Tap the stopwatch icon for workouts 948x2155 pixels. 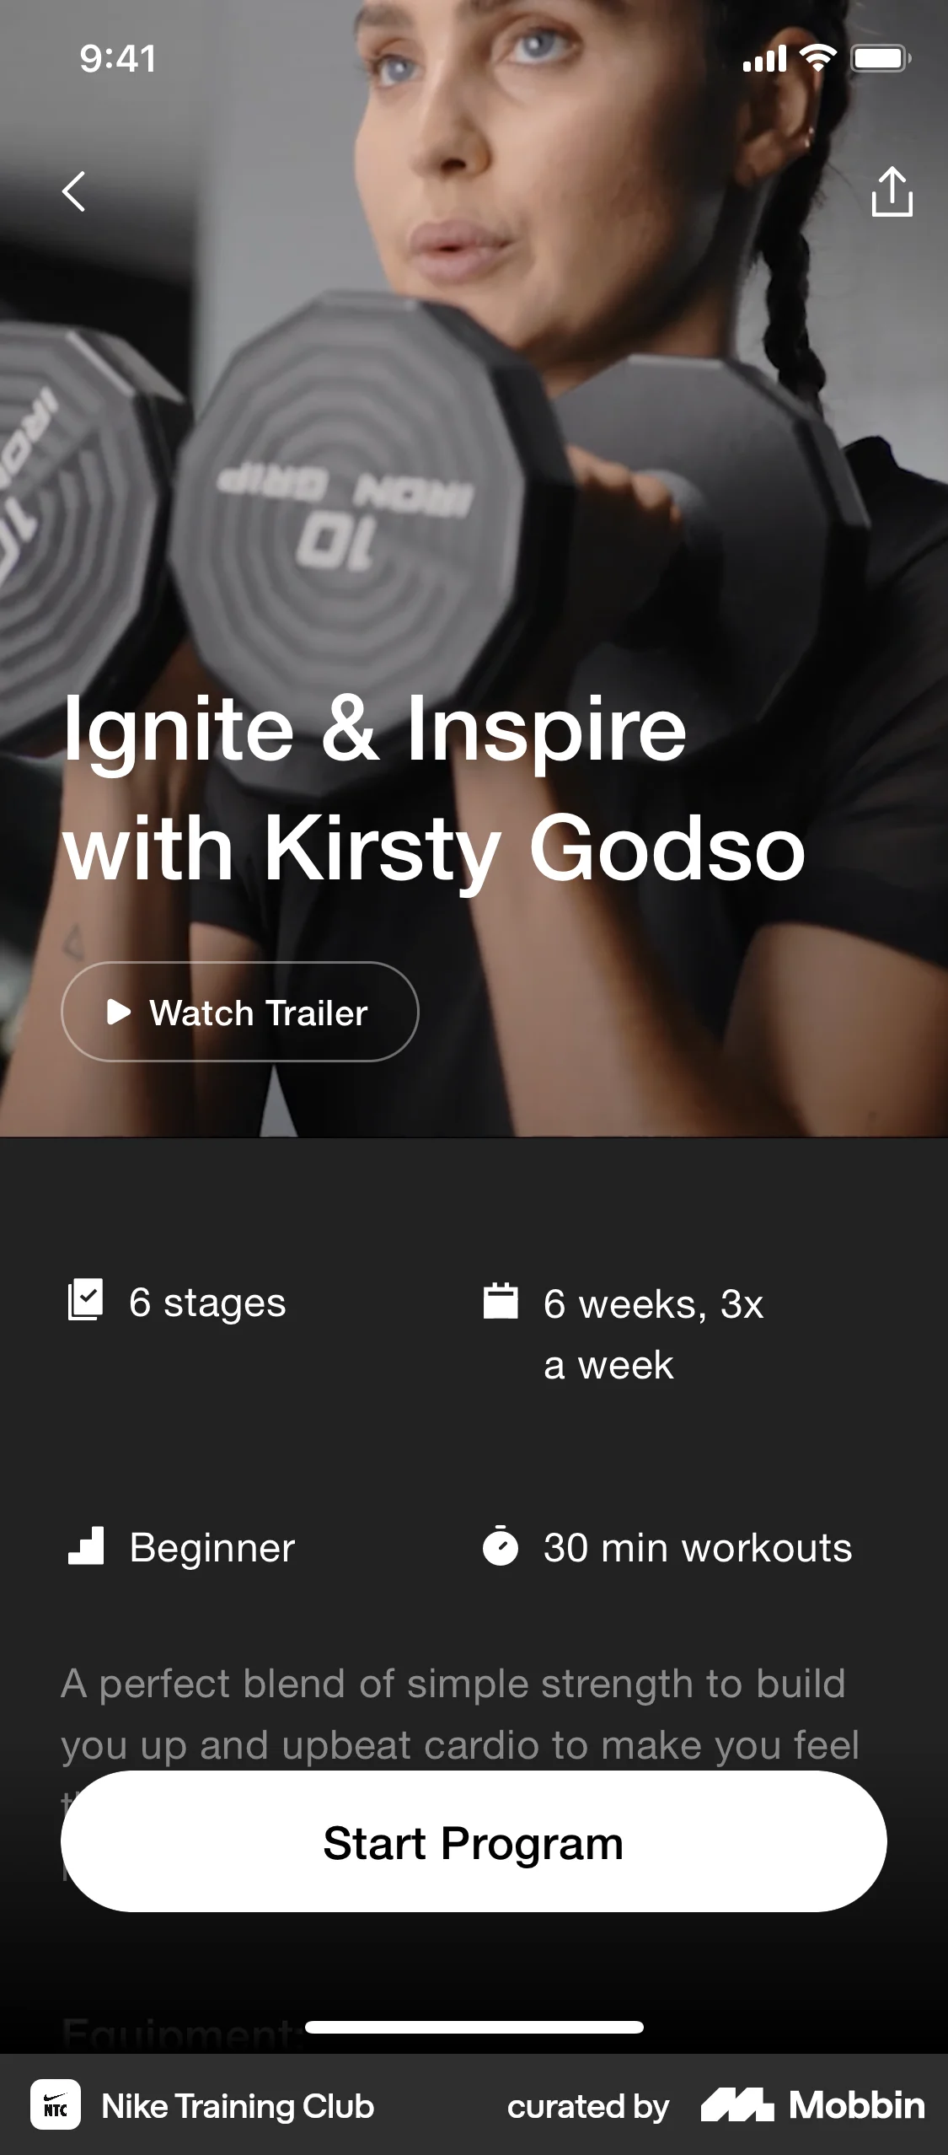tap(501, 1545)
